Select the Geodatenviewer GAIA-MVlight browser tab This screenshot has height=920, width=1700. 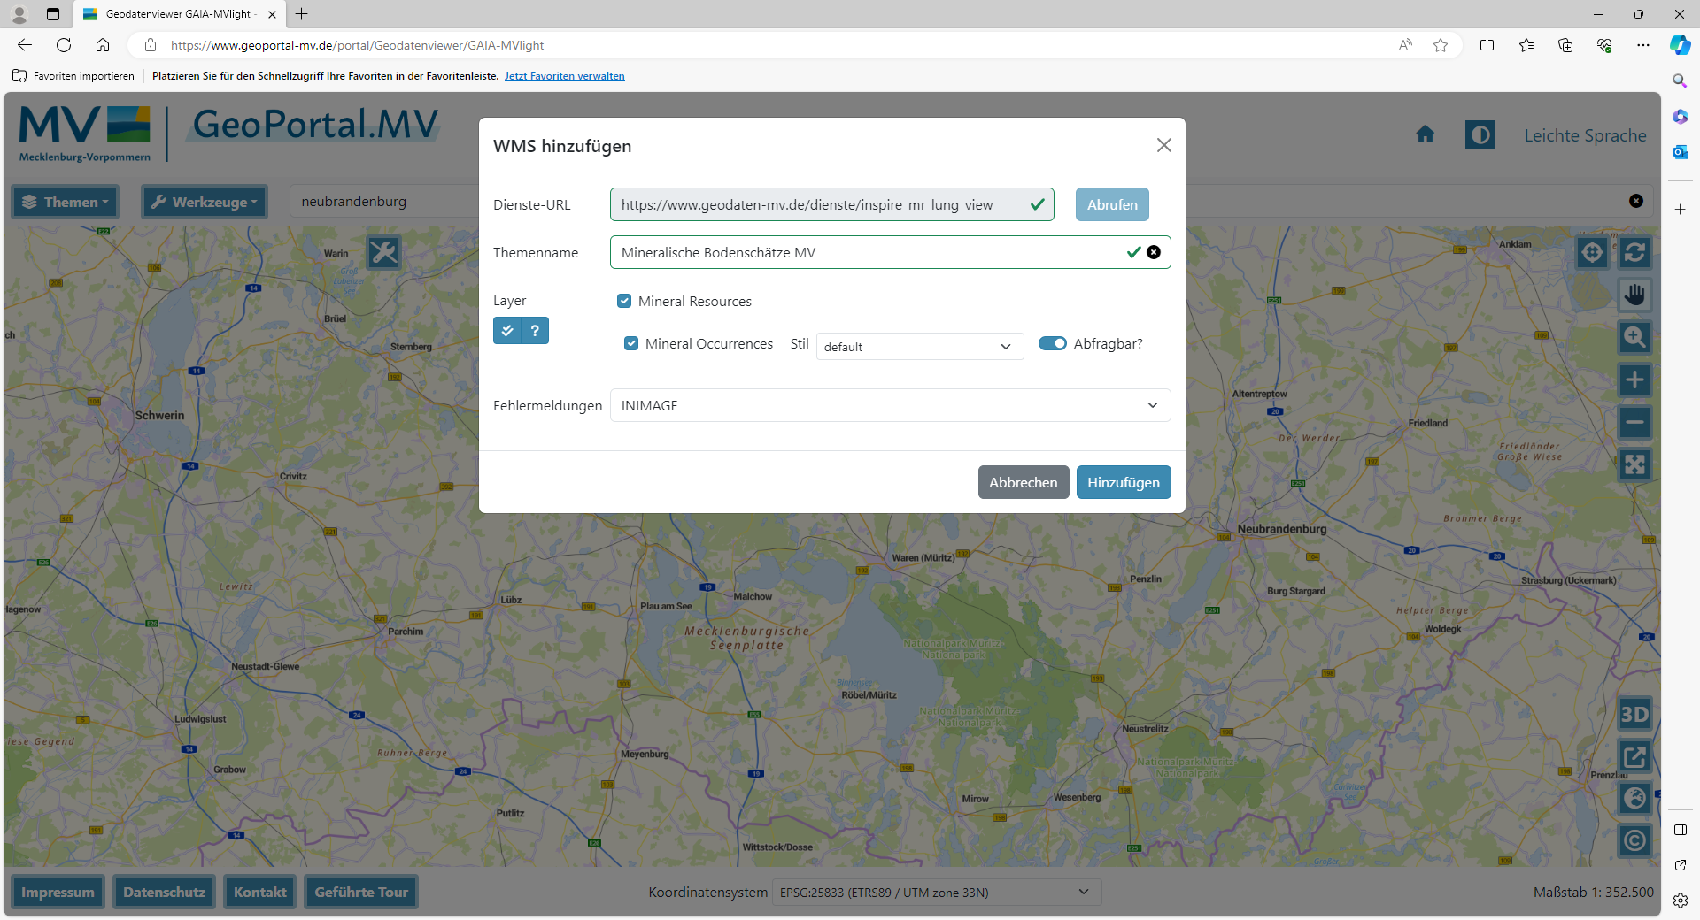pyautogui.click(x=180, y=14)
